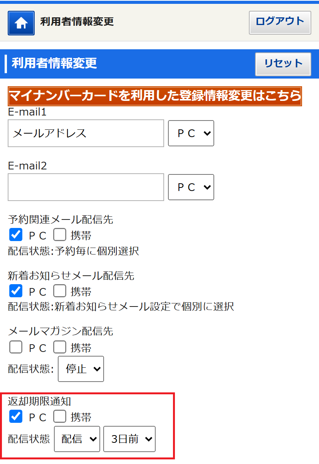Uncheck PC for 返却期限通知
This screenshot has width=319, height=464.
tap(16, 416)
